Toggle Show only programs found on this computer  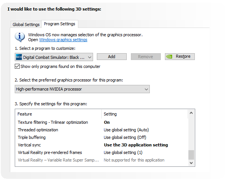coord(17,66)
